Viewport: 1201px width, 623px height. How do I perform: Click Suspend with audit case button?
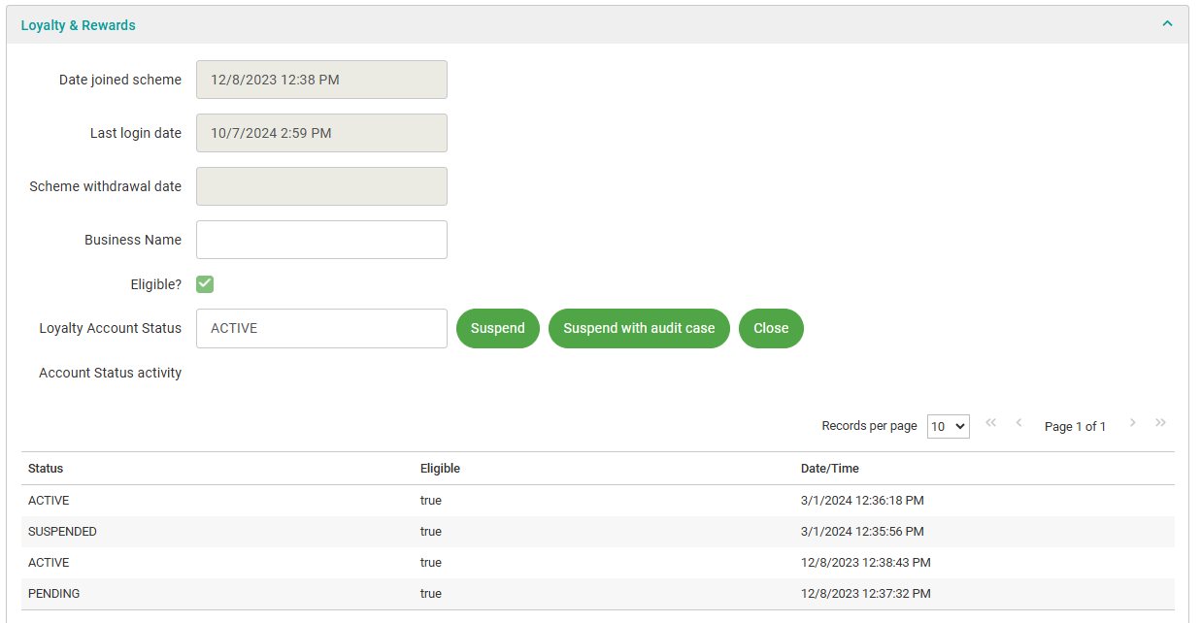point(639,328)
